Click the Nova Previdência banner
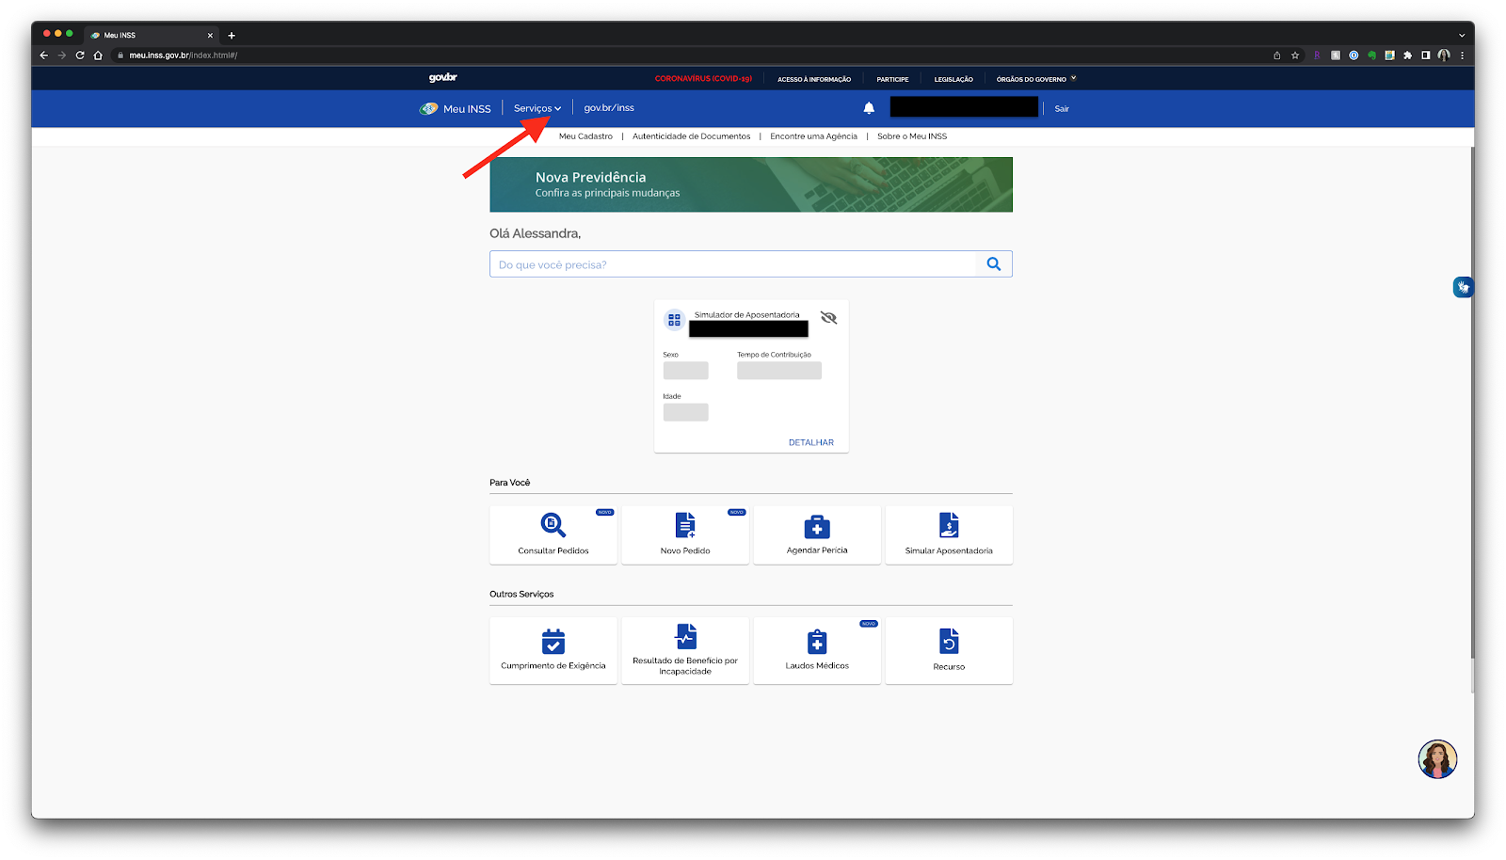 pos(751,184)
